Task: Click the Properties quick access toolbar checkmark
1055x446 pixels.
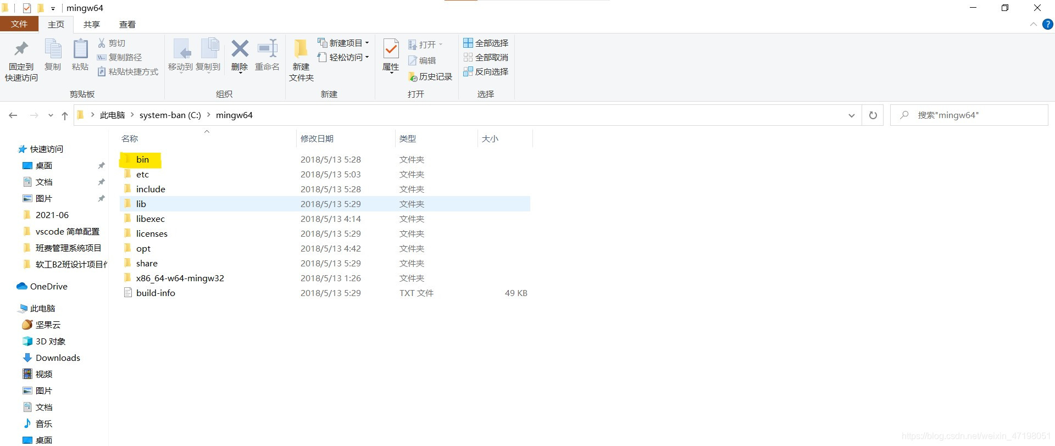Action: (26, 8)
